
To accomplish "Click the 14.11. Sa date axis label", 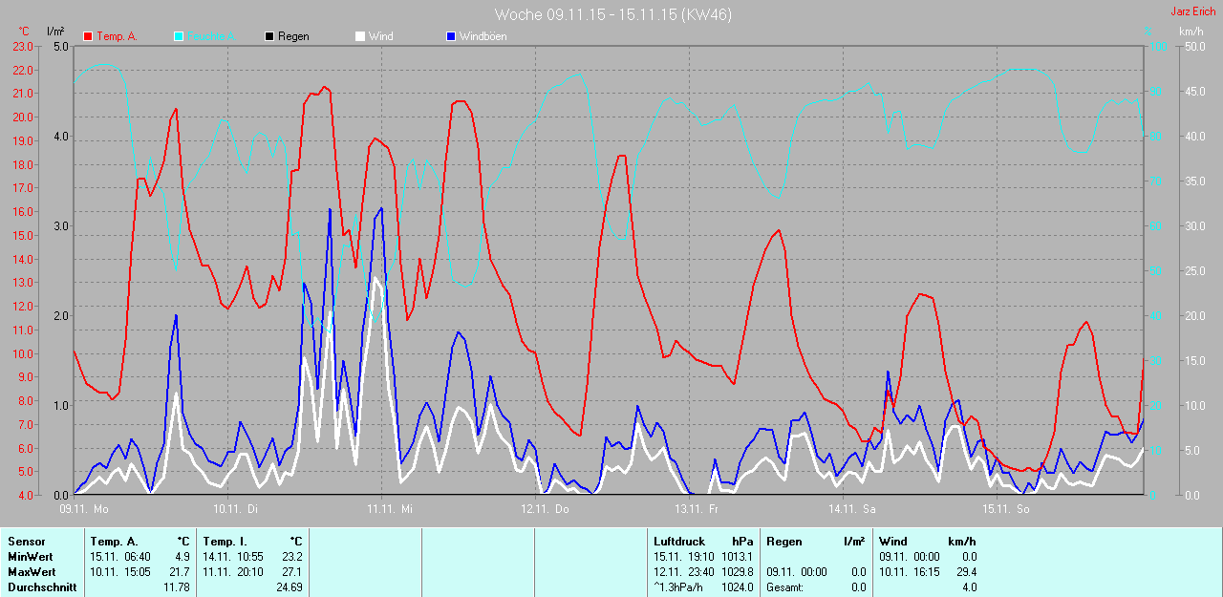I will click(852, 509).
